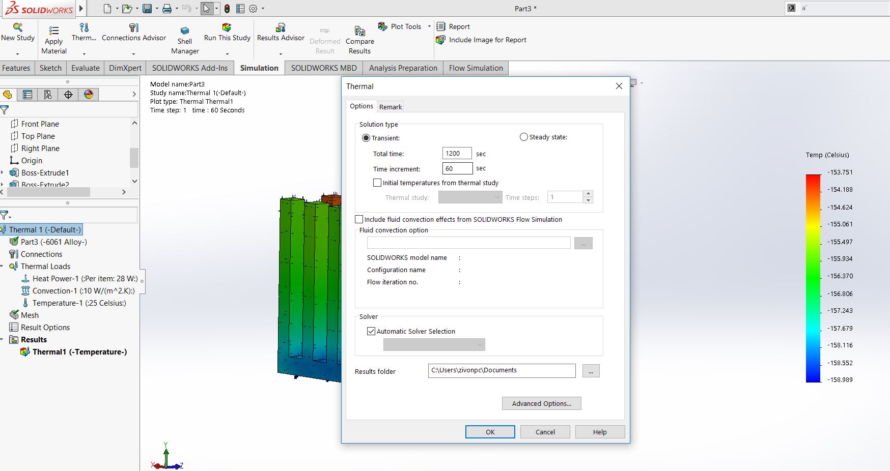Click the Cancel button
This screenshot has width=890, height=471.
point(545,432)
